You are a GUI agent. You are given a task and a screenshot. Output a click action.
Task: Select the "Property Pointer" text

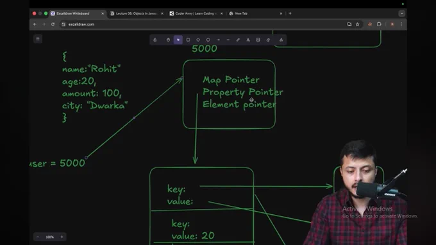(x=243, y=92)
